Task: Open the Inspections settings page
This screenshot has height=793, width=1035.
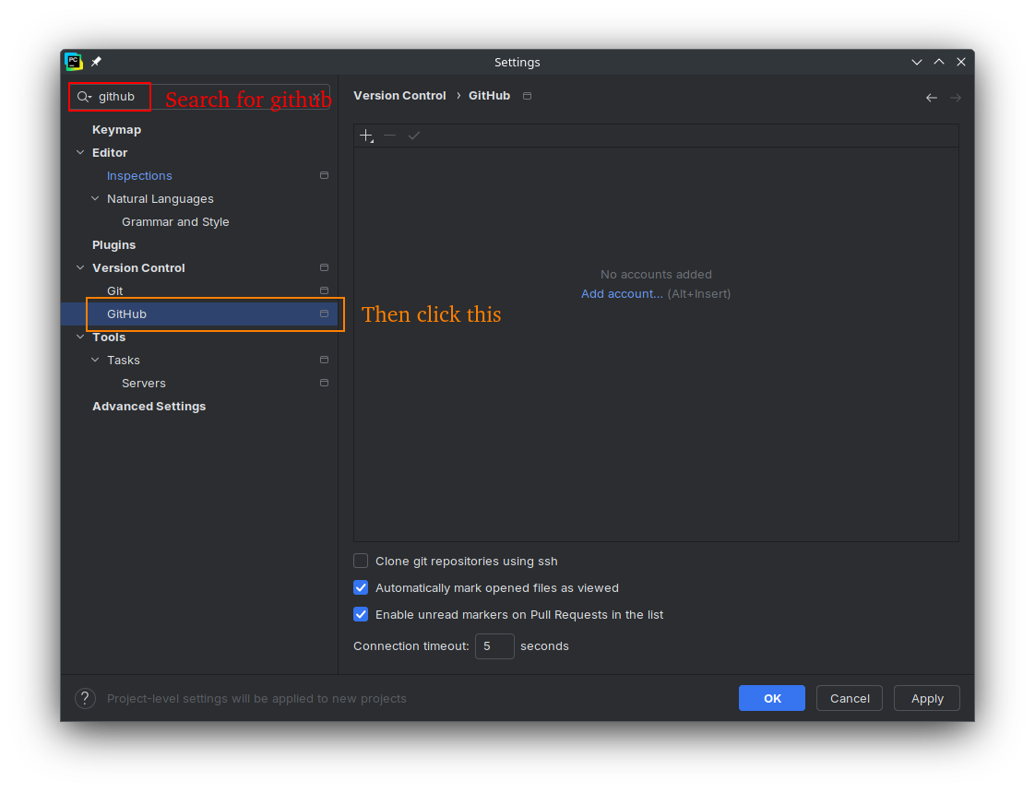Action: (x=139, y=175)
